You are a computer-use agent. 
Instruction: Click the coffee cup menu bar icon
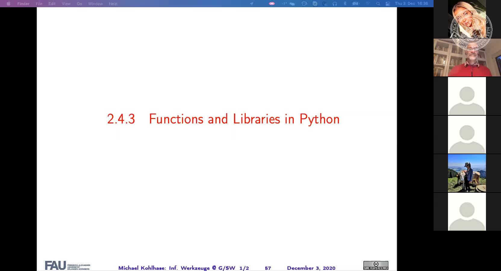304,4
